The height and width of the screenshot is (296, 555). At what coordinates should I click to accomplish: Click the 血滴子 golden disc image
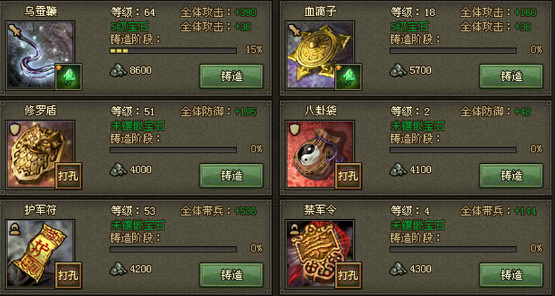click(320, 55)
